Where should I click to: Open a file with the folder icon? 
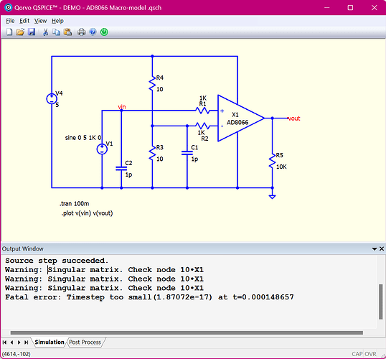(x=20, y=32)
